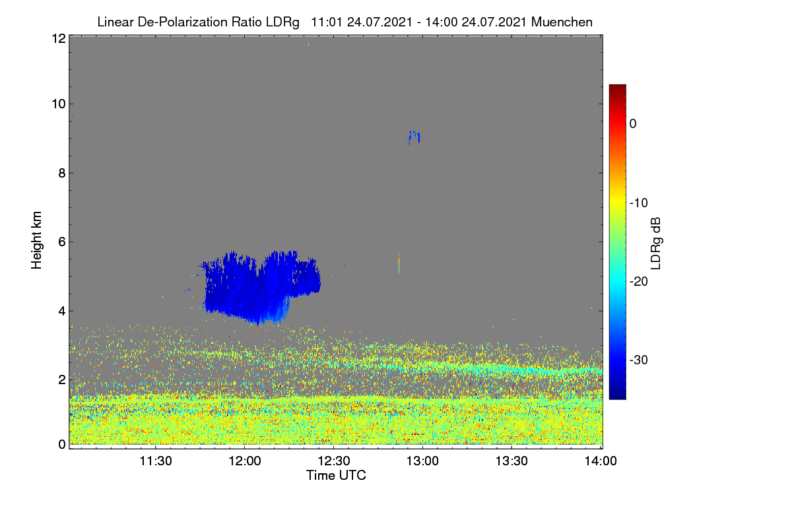
Task: Click the 14:00 time tick label
Action: click(x=600, y=461)
